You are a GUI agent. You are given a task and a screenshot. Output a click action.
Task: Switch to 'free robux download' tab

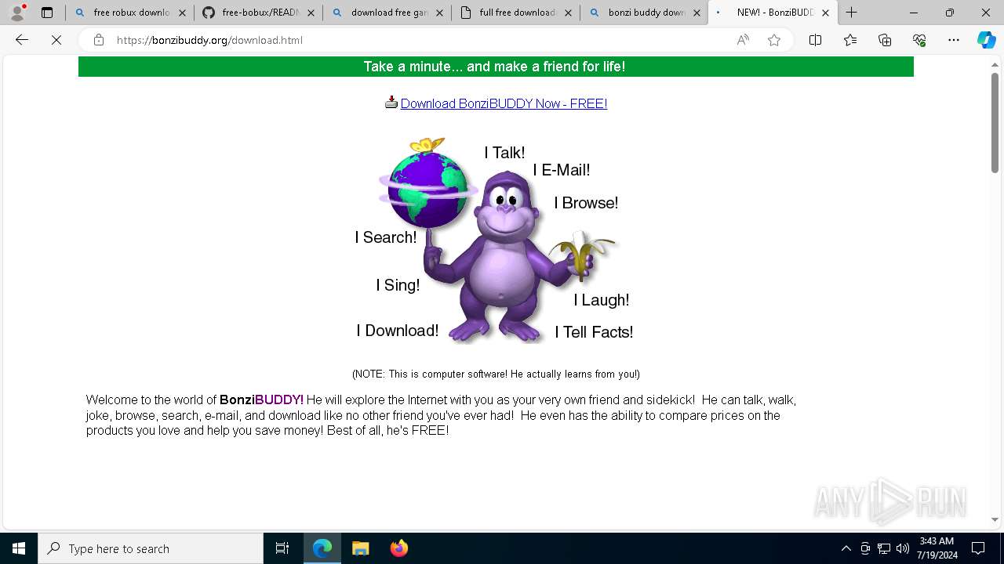[129, 13]
